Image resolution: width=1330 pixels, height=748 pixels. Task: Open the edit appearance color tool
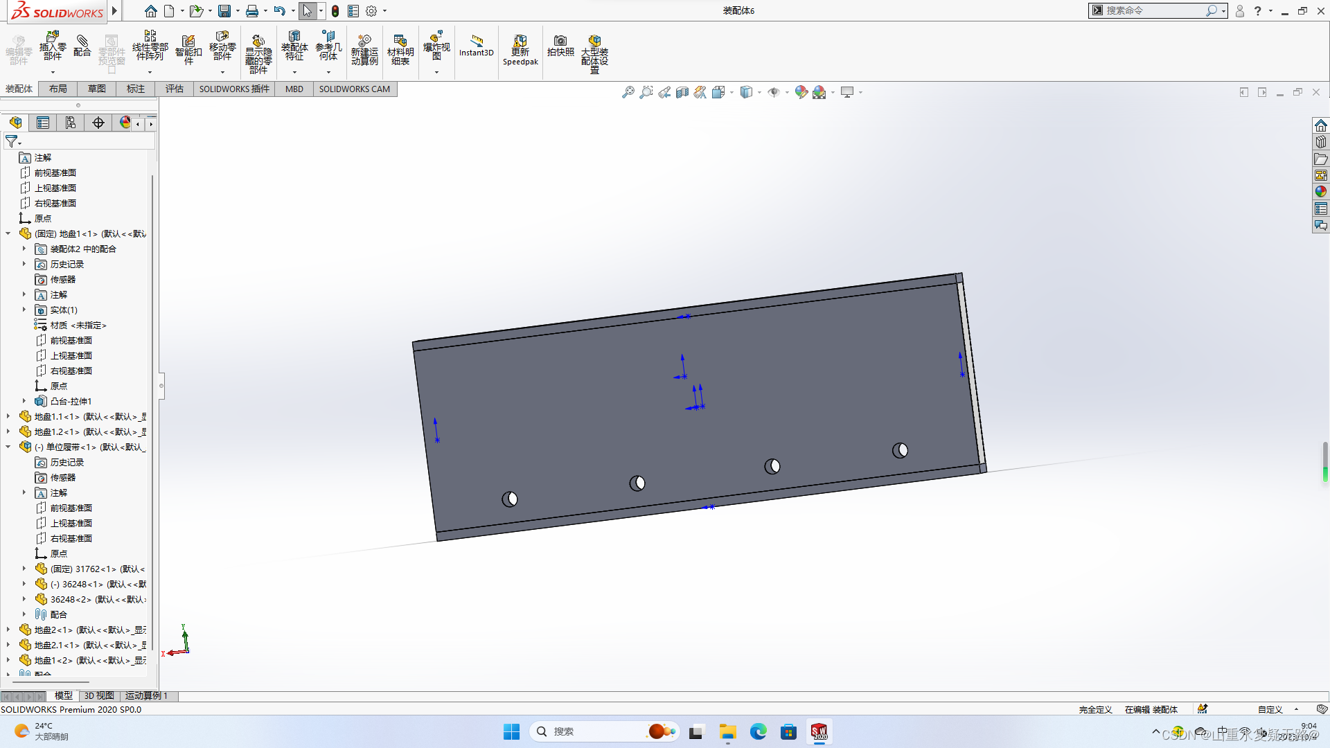(801, 91)
